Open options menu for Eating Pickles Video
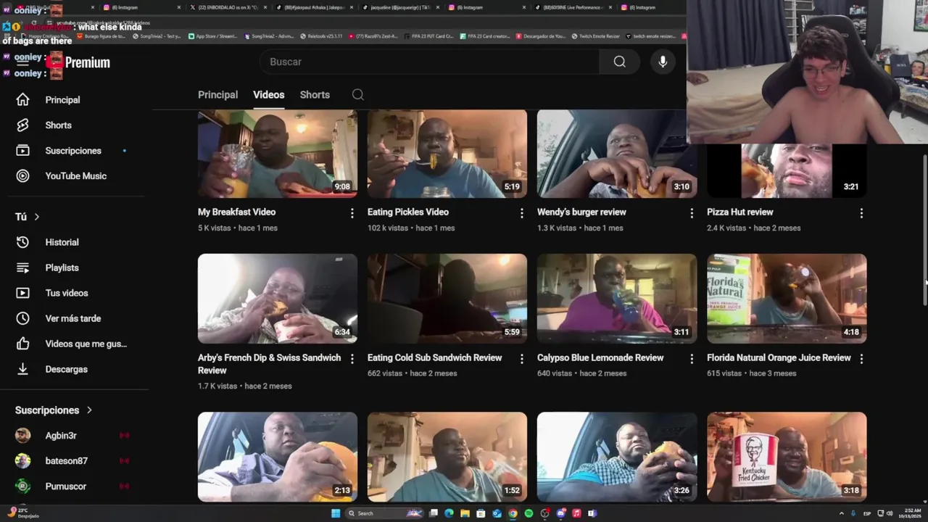The height and width of the screenshot is (522, 928). point(522,213)
